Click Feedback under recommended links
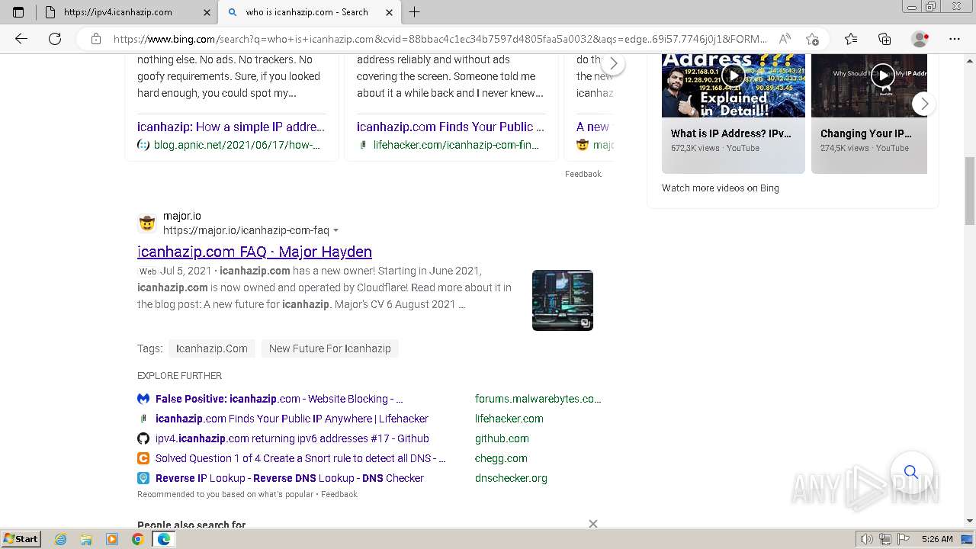 click(339, 494)
